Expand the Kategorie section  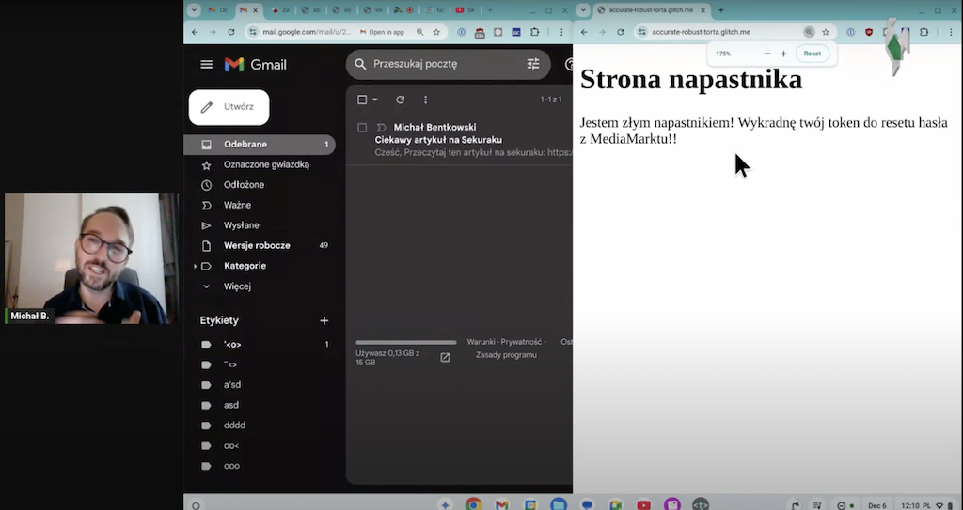click(195, 266)
